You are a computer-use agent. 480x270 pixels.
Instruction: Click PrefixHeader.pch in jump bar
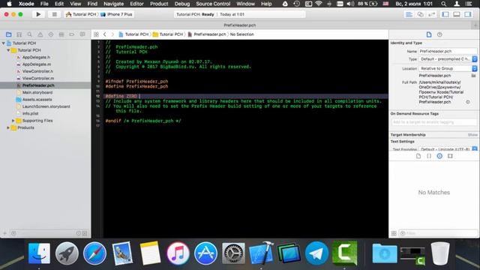[x=207, y=34]
